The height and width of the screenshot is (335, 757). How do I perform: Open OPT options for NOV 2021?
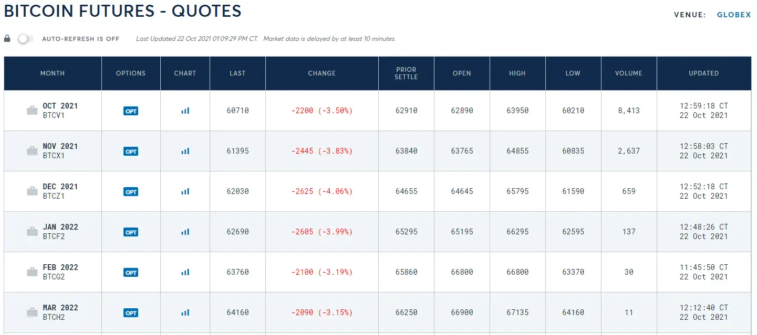click(131, 152)
